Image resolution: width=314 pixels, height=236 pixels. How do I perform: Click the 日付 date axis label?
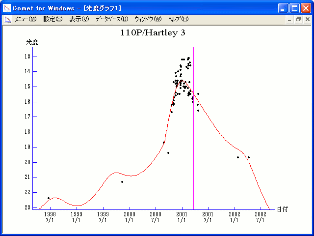point(282,209)
